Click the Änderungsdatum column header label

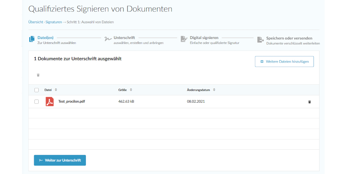(199, 90)
